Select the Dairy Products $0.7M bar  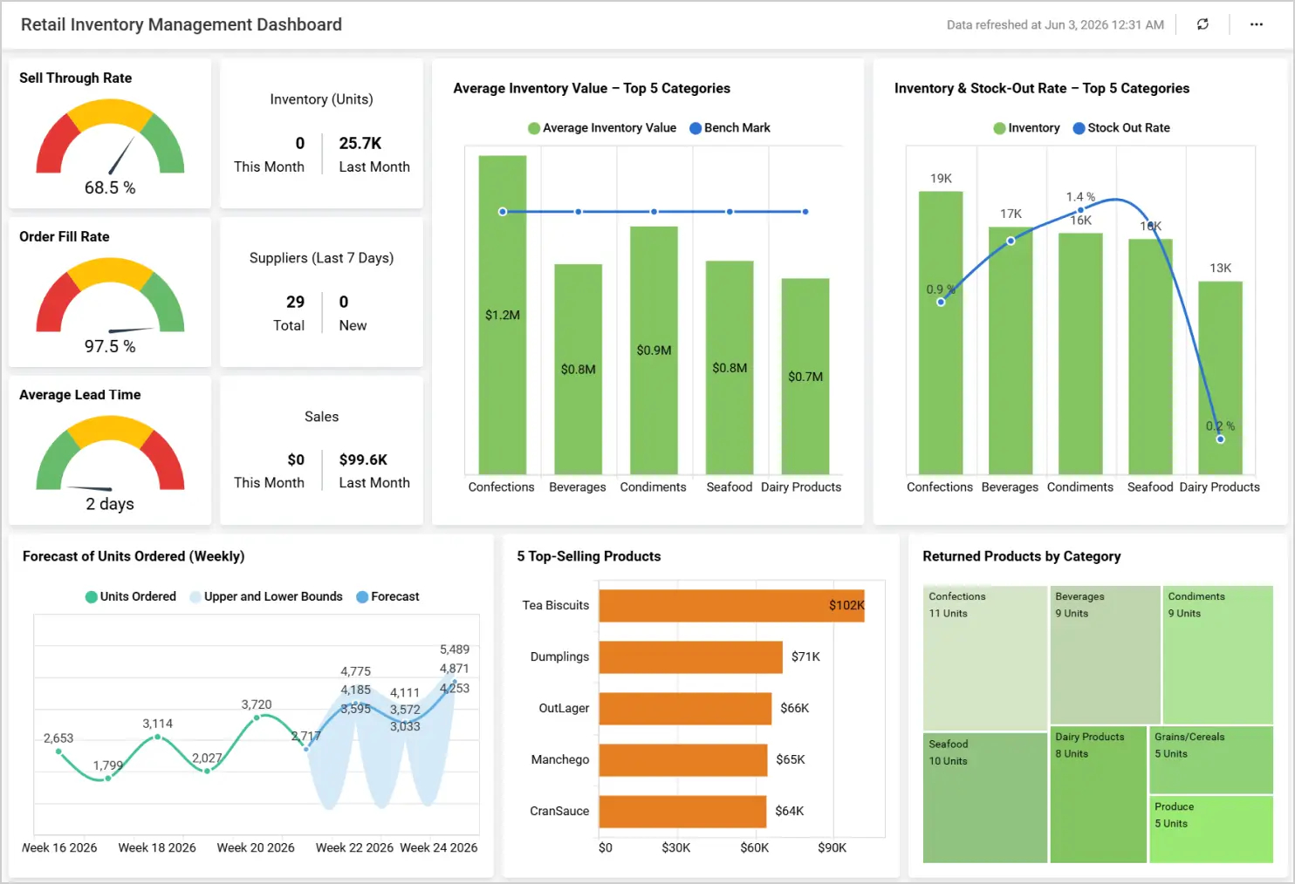click(x=805, y=377)
